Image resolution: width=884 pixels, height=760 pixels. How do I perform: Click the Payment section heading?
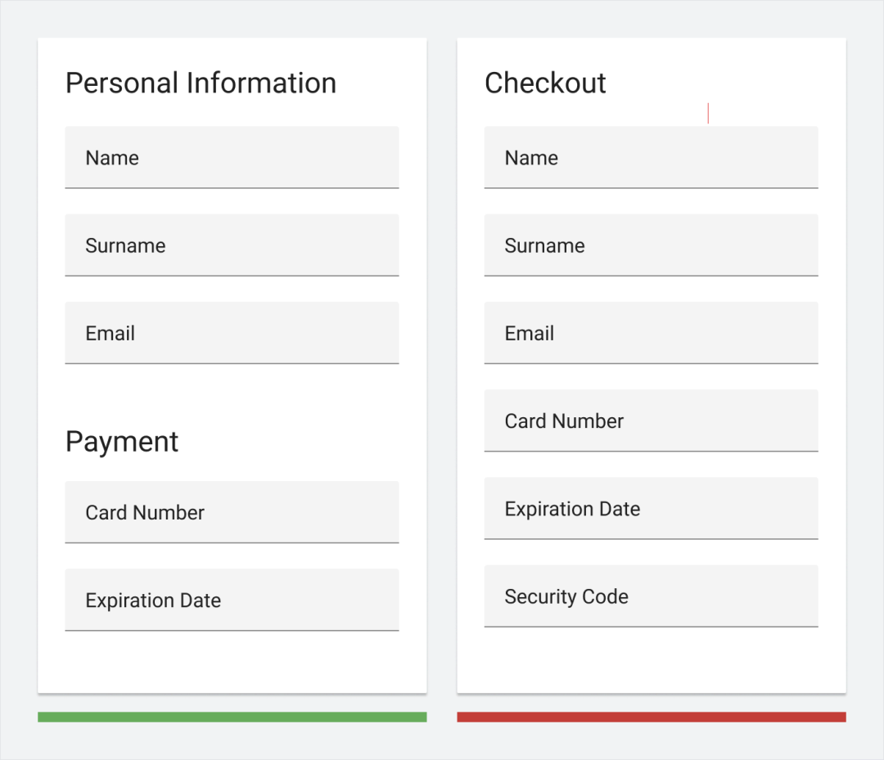click(122, 442)
